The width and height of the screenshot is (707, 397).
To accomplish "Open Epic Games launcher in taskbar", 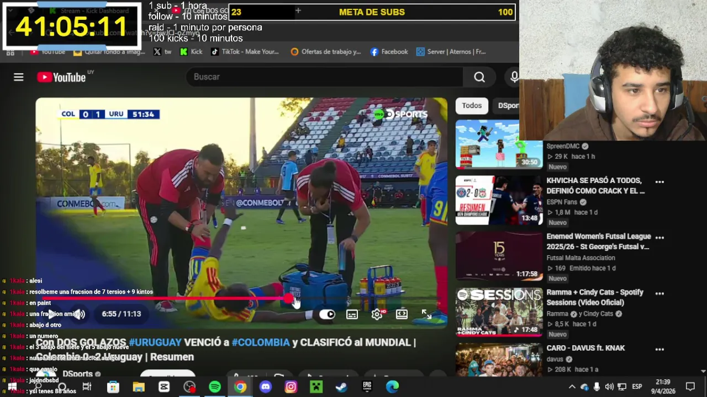I will point(367,387).
